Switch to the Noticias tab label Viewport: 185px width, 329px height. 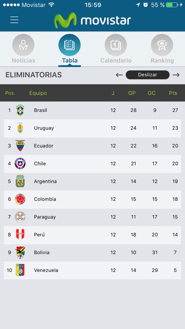pos(24,61)
